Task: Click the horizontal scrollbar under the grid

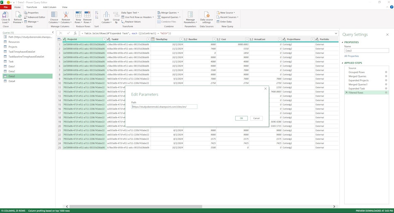Action: coord(136,206)
